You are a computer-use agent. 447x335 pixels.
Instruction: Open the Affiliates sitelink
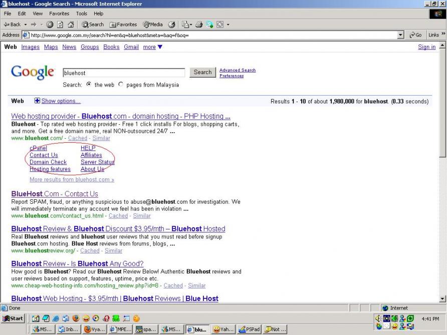91,155
